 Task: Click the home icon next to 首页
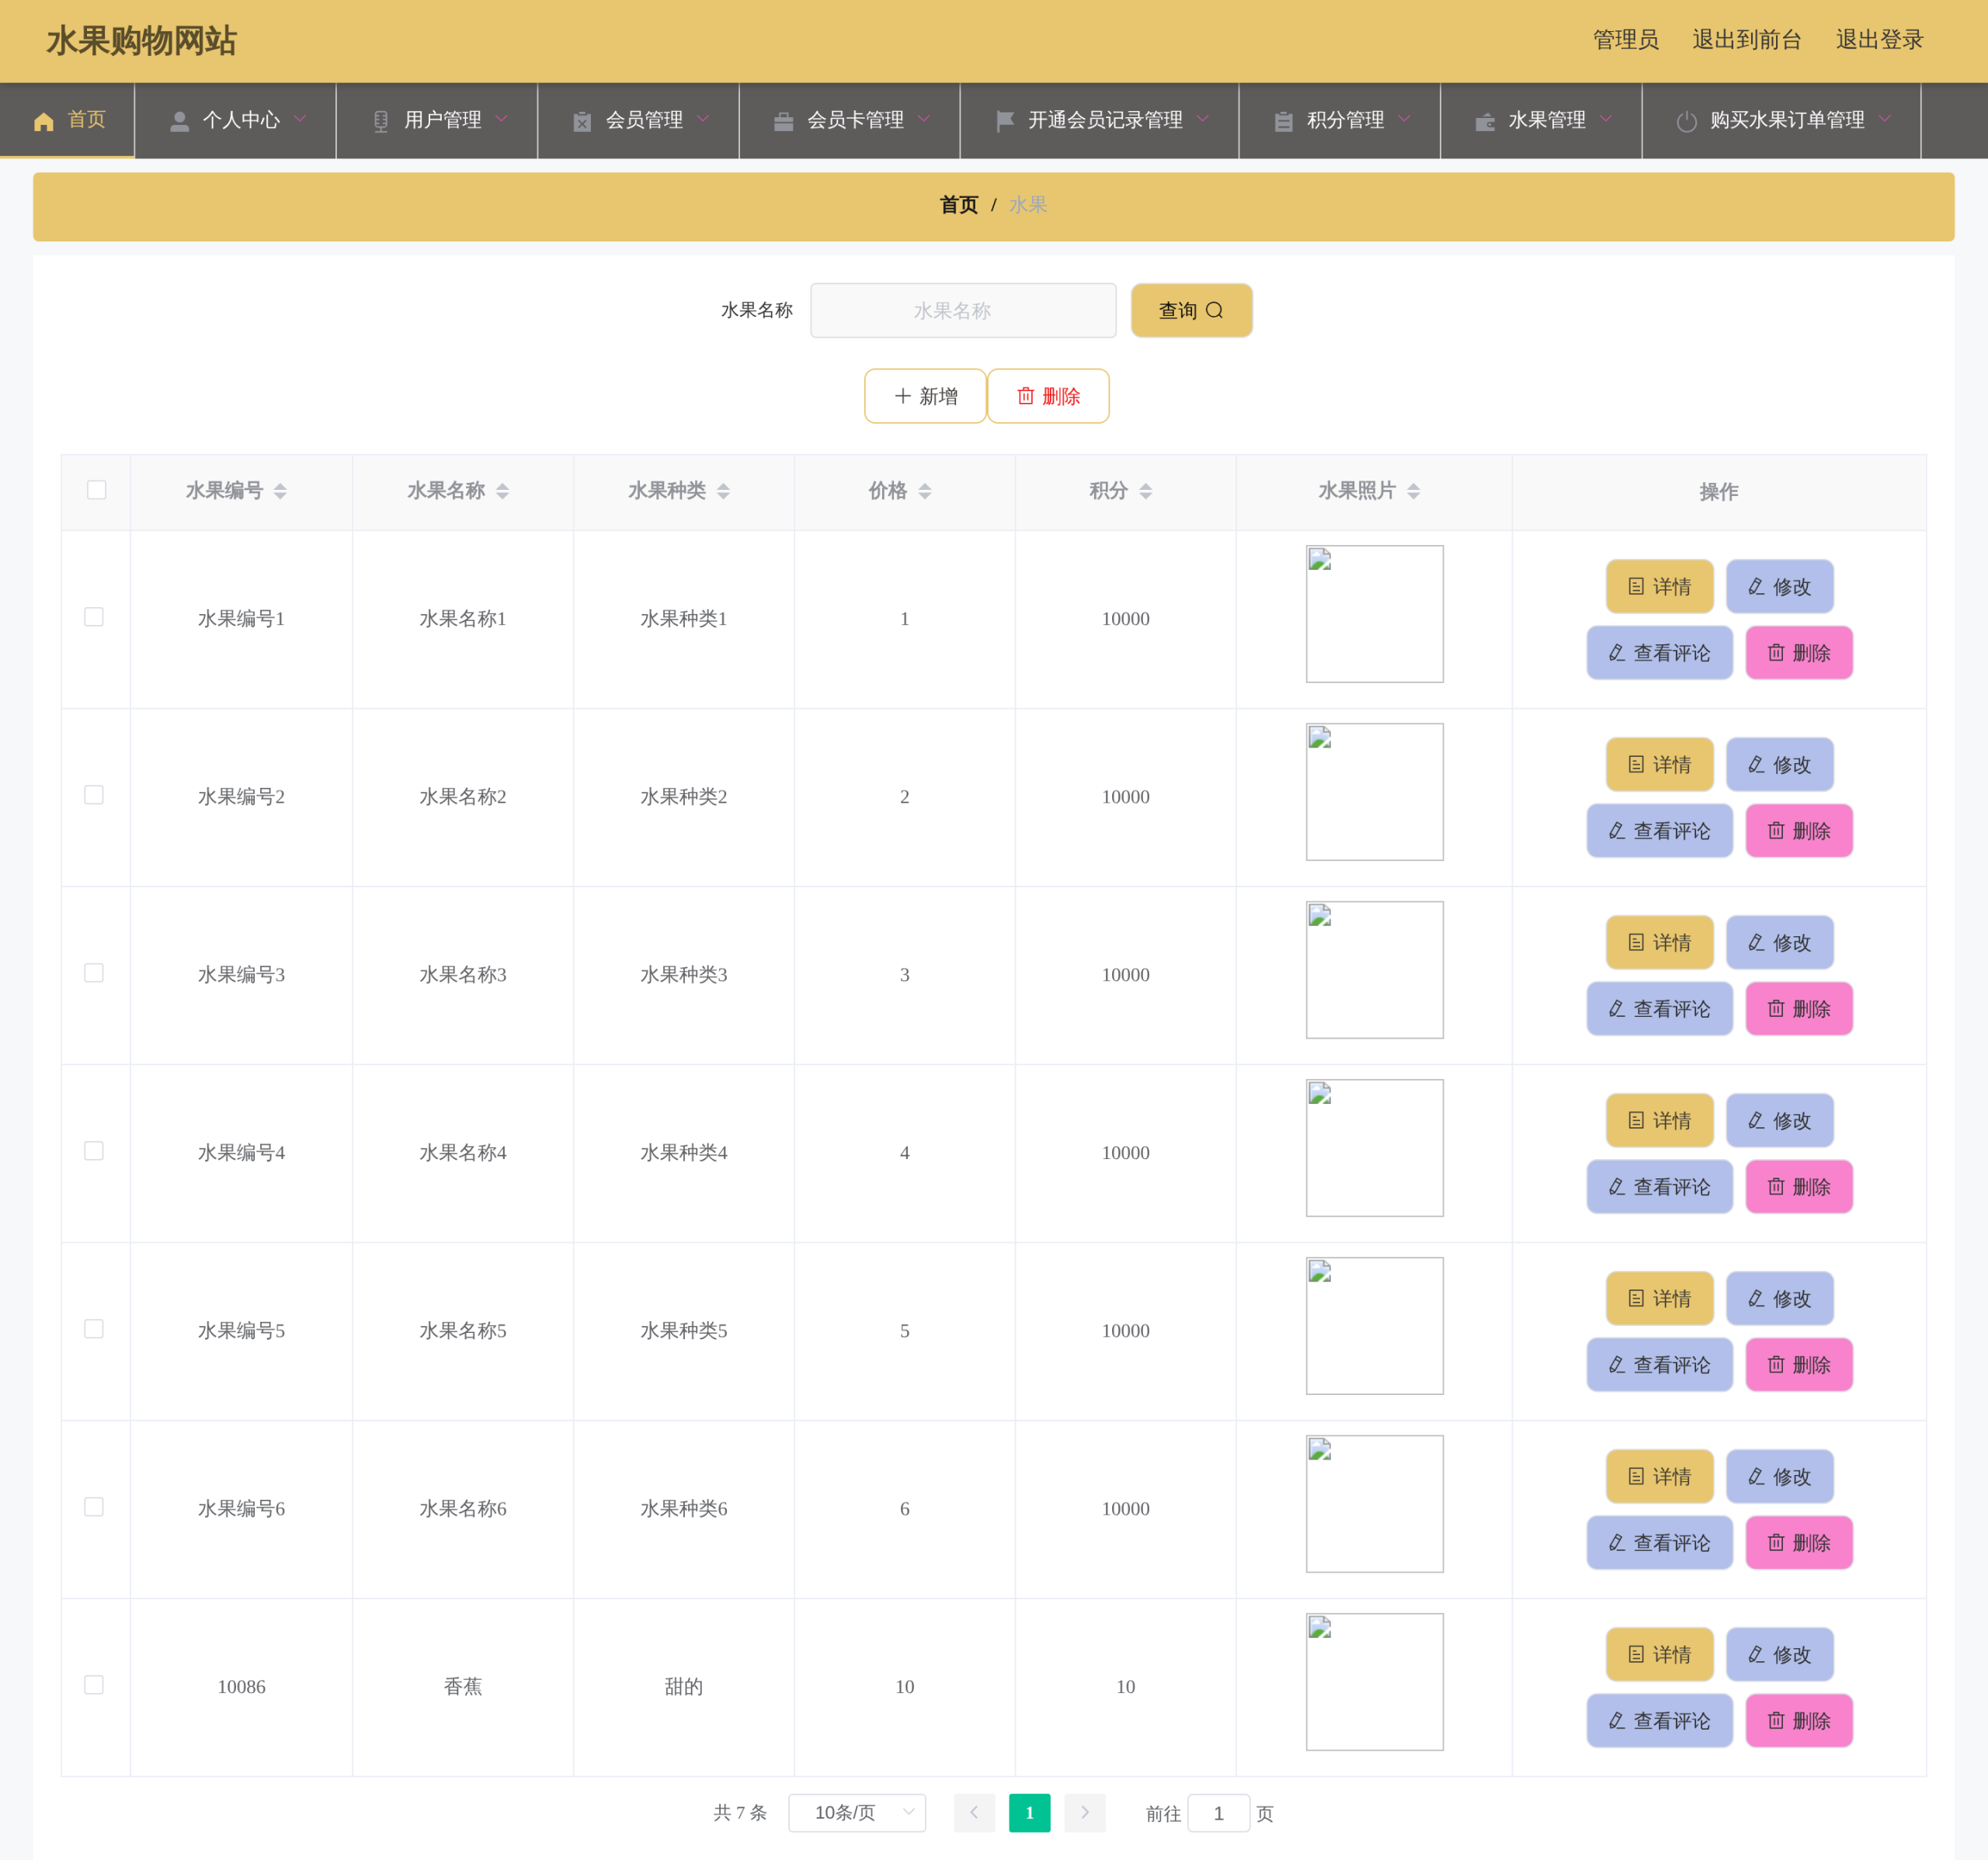[44, 122]
